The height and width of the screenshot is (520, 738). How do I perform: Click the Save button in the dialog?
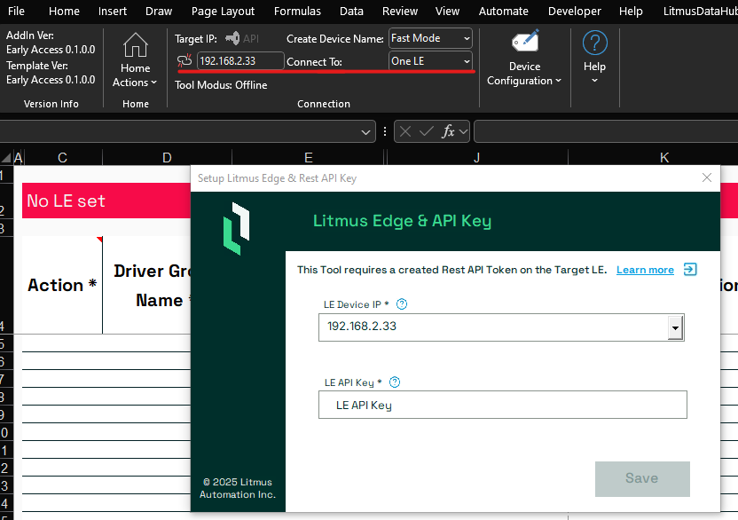(642, 478)
